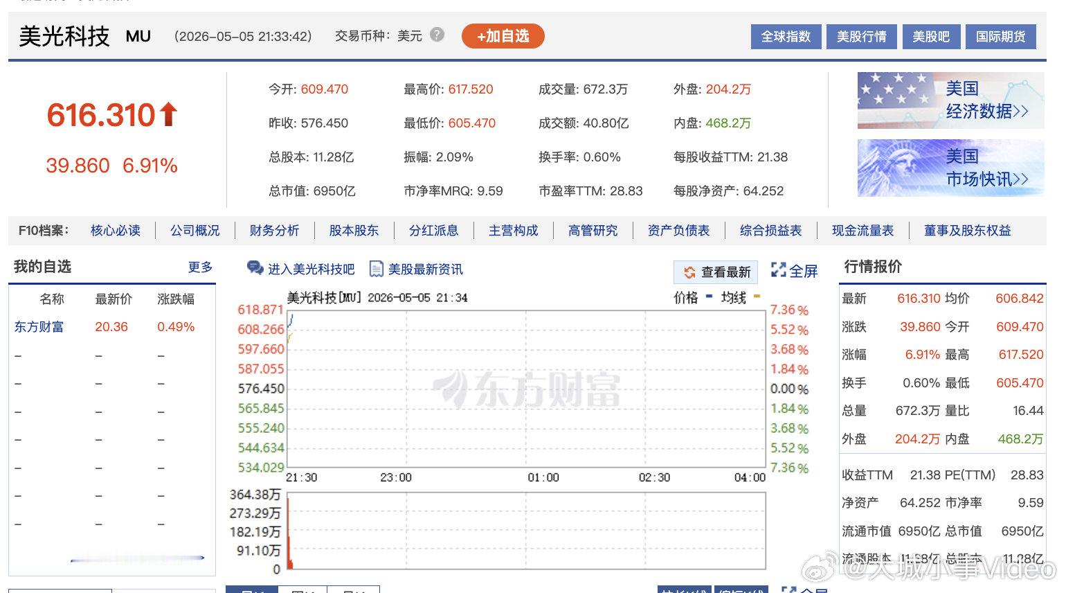Click the volume bar chart area

click(526, 531)
